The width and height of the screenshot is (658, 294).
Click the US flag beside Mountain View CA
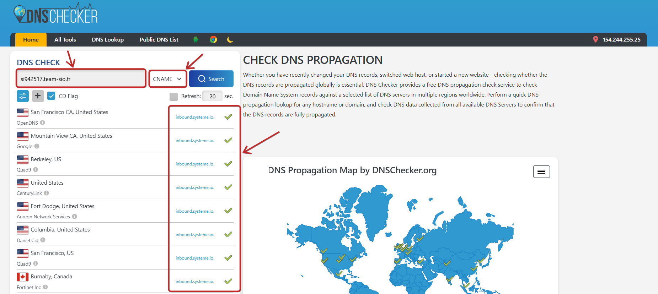pos(23,136)
